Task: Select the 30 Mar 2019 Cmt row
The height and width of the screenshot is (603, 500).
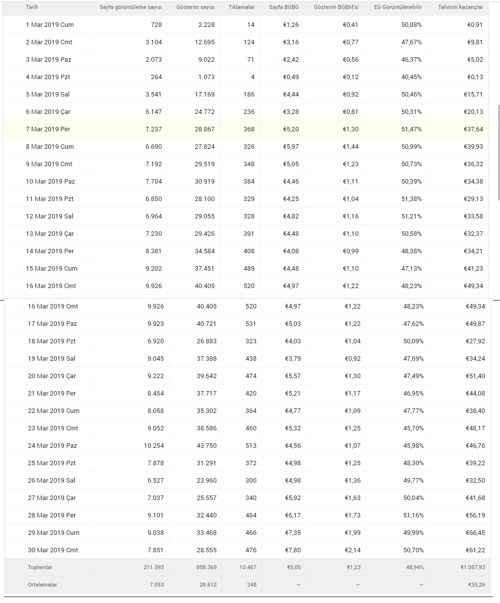Action: coord(248,550)
